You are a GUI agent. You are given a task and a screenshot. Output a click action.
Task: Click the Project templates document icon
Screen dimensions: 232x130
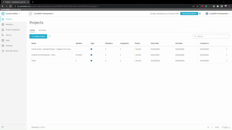click(3, 30)
